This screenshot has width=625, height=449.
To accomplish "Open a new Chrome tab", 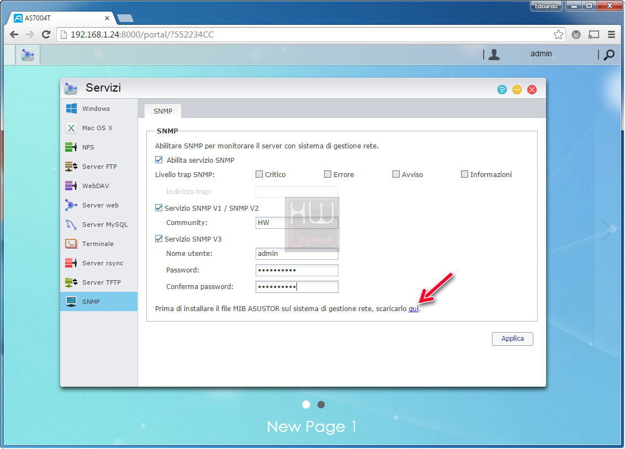I will pyautogui.click(x=125, y=18).
